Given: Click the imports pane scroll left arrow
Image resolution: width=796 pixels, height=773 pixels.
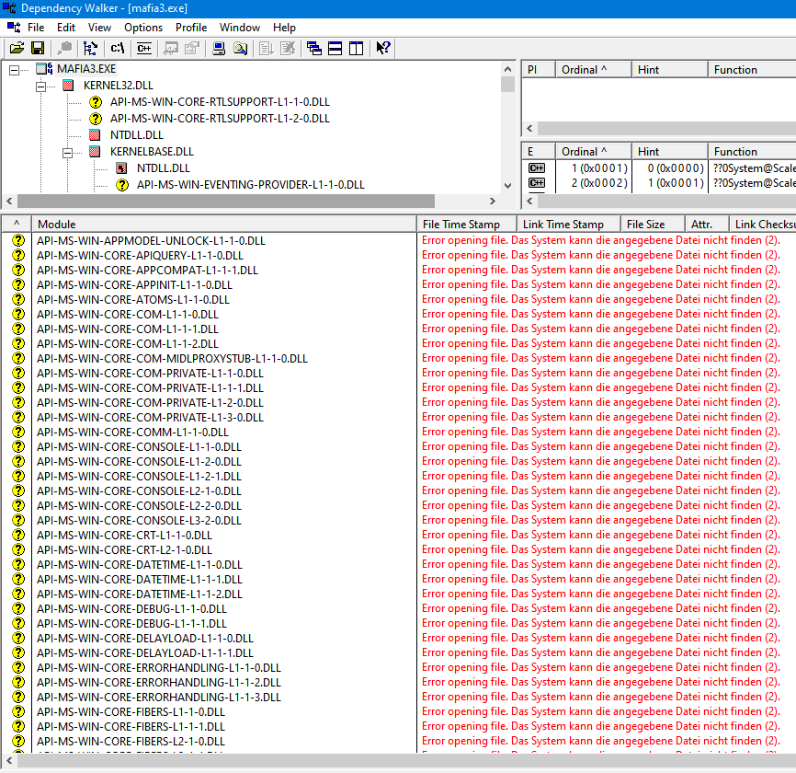Looking at the screenshot, I should click(529, 128).
